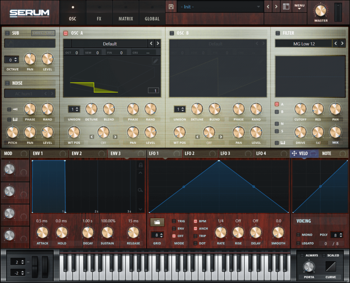Image resolution: width=350 pixels, height=283 pixels.
Task: Click the pitch bend wheel
Action: (x=34, y=267)
